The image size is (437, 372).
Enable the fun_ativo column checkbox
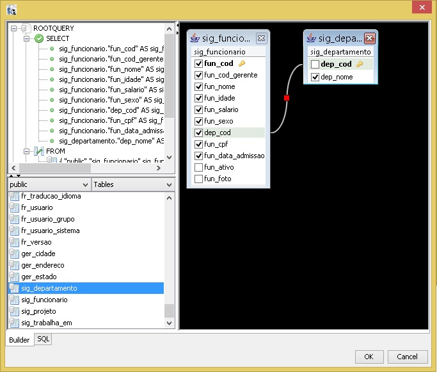[x=198, y=168]
